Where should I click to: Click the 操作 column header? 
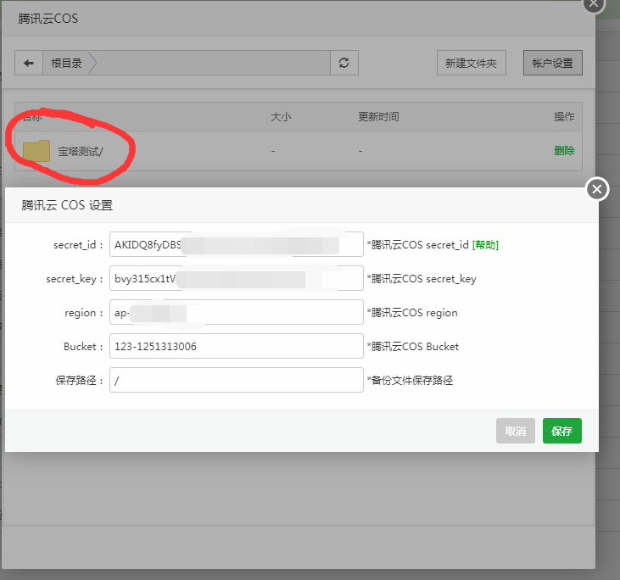(x=564, y=117)
